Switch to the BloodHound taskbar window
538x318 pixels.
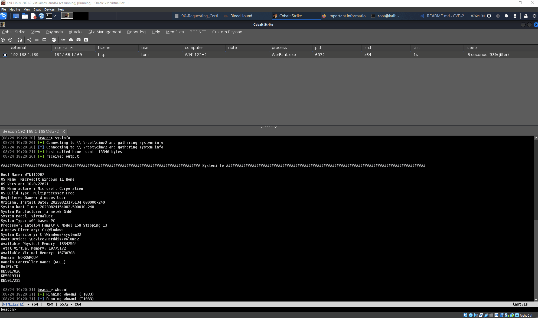coord(241,16)
